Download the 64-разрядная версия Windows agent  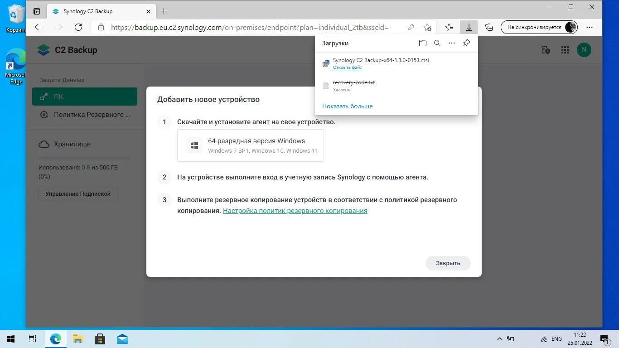(x=251, y=145)
